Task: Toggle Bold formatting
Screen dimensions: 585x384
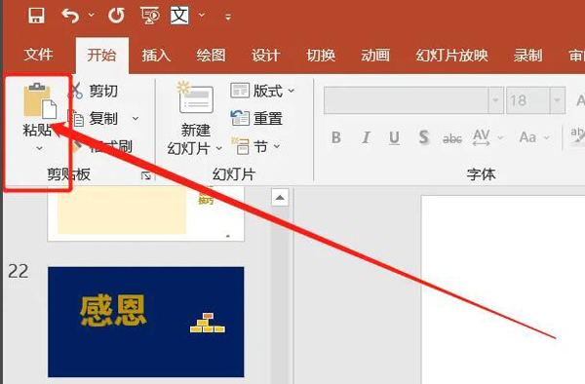Action: pos(336,137)
